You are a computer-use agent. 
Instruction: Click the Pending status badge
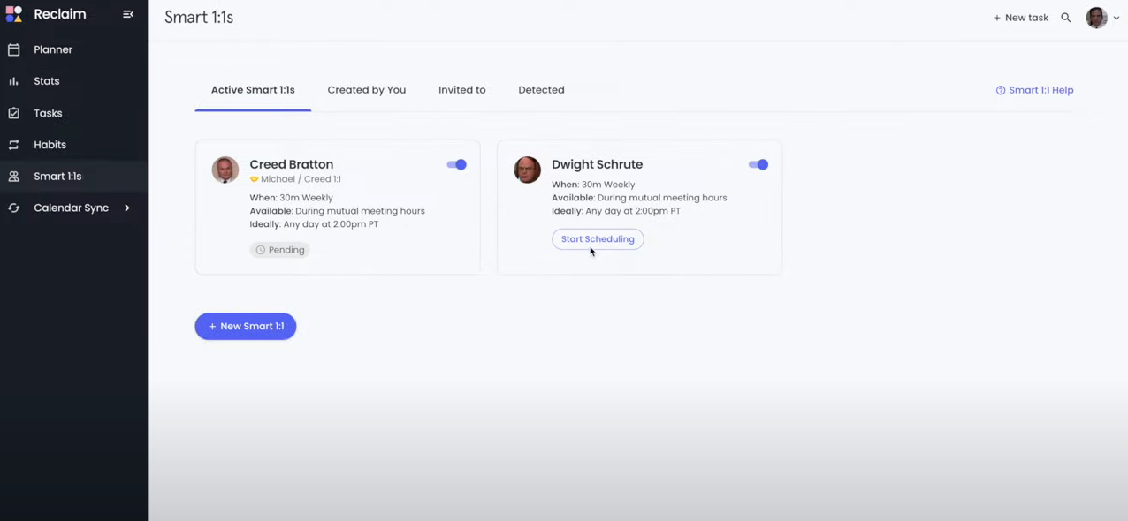[x=280, y=250]
